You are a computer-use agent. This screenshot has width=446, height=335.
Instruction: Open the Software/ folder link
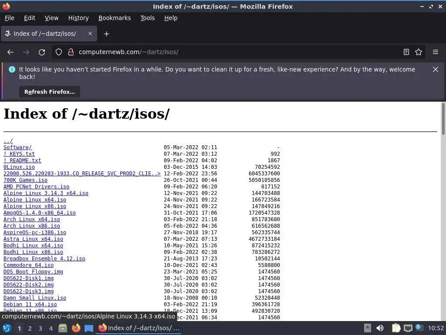tap(17, 147)
